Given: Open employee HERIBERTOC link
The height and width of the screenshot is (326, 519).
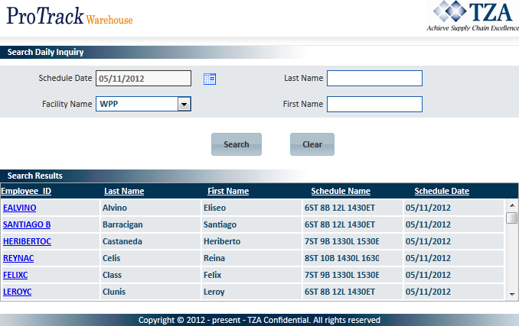Looking at the screenshot, I should tap(27, 241).
